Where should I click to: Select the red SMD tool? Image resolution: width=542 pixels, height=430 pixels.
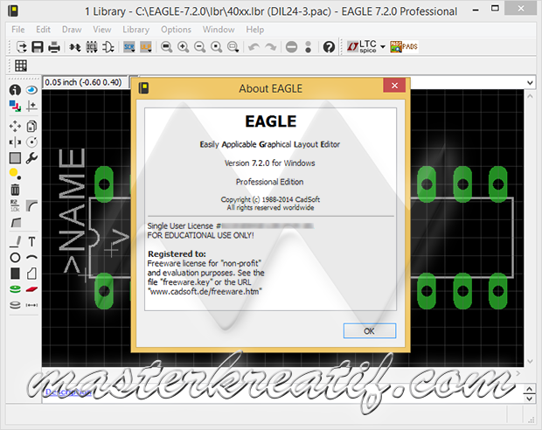point(31,289)
